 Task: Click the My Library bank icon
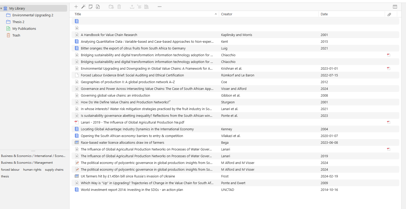(x=5, y=8)
